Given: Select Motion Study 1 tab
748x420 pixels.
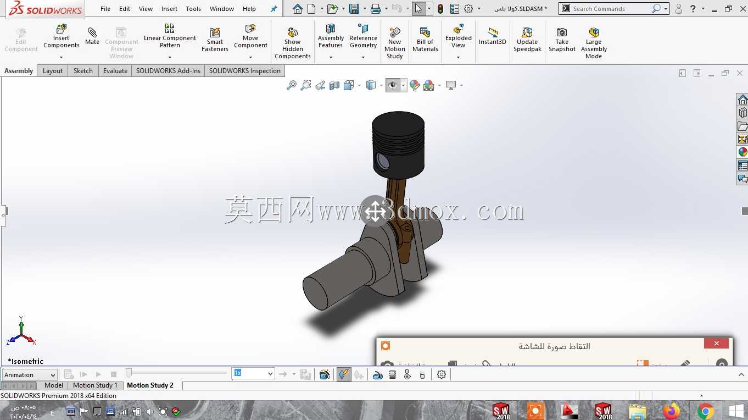Looking at the screenshot, I should (95, 385).
